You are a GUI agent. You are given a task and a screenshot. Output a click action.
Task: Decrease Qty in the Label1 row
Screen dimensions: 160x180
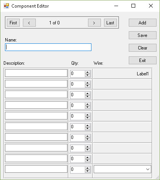87,75
